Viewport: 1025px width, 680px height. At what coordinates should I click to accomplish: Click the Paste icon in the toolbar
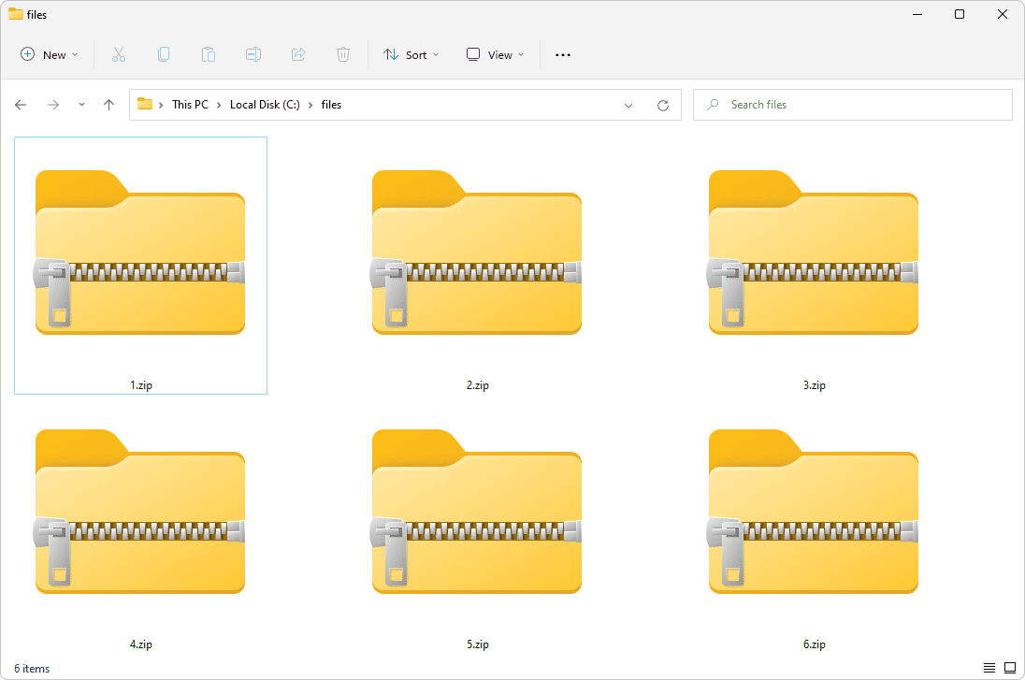click(x=209, y=54)
